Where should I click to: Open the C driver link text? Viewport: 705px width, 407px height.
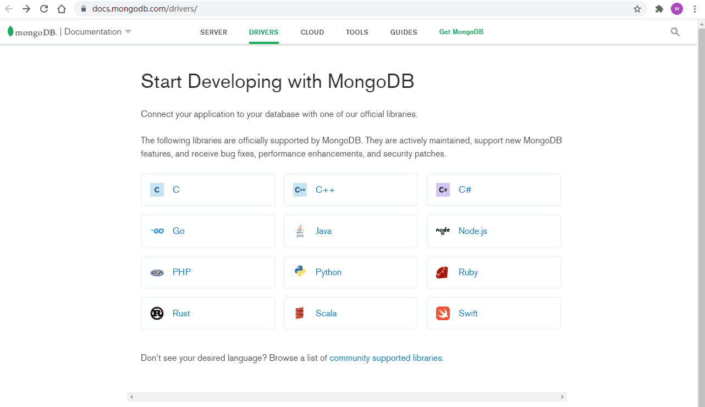[176, 190]
